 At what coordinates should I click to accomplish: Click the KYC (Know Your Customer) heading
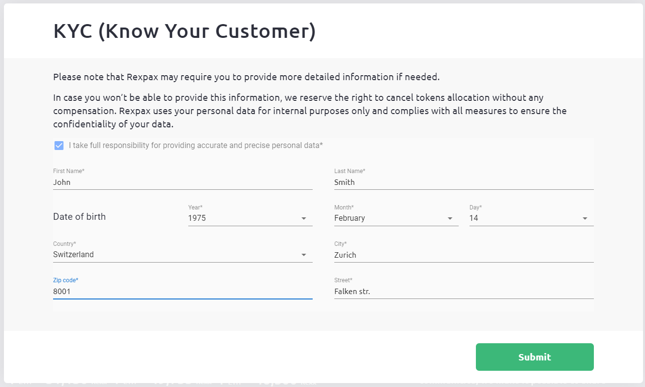click(184, 31)
